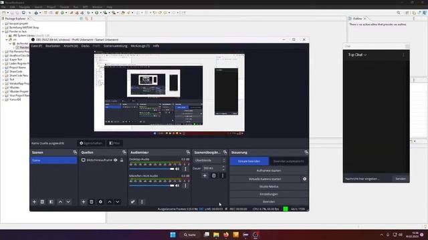The width and height of the screenshot is (428, 240).
Task: Open virtual camera settings gear
Action: (305, 179)
